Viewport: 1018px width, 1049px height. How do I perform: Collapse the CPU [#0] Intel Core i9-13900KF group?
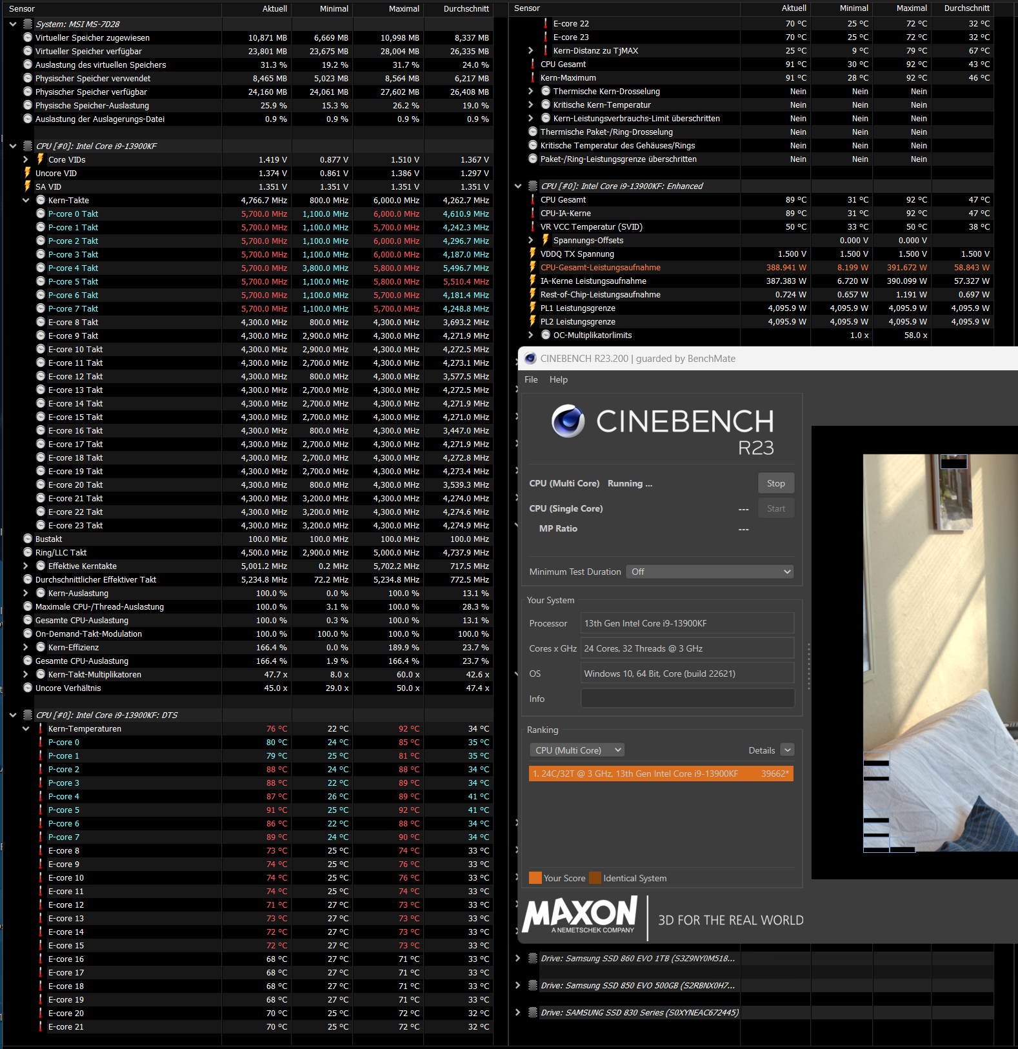click(x=13, y=146)
